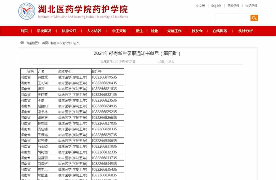Select mail number 1082266821835

[104, 89]
